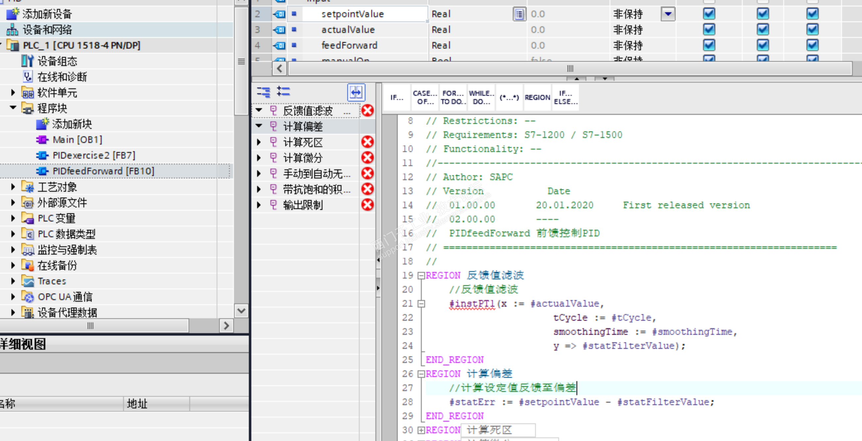Open Devices and networks icon

click(x=12, y=30)
